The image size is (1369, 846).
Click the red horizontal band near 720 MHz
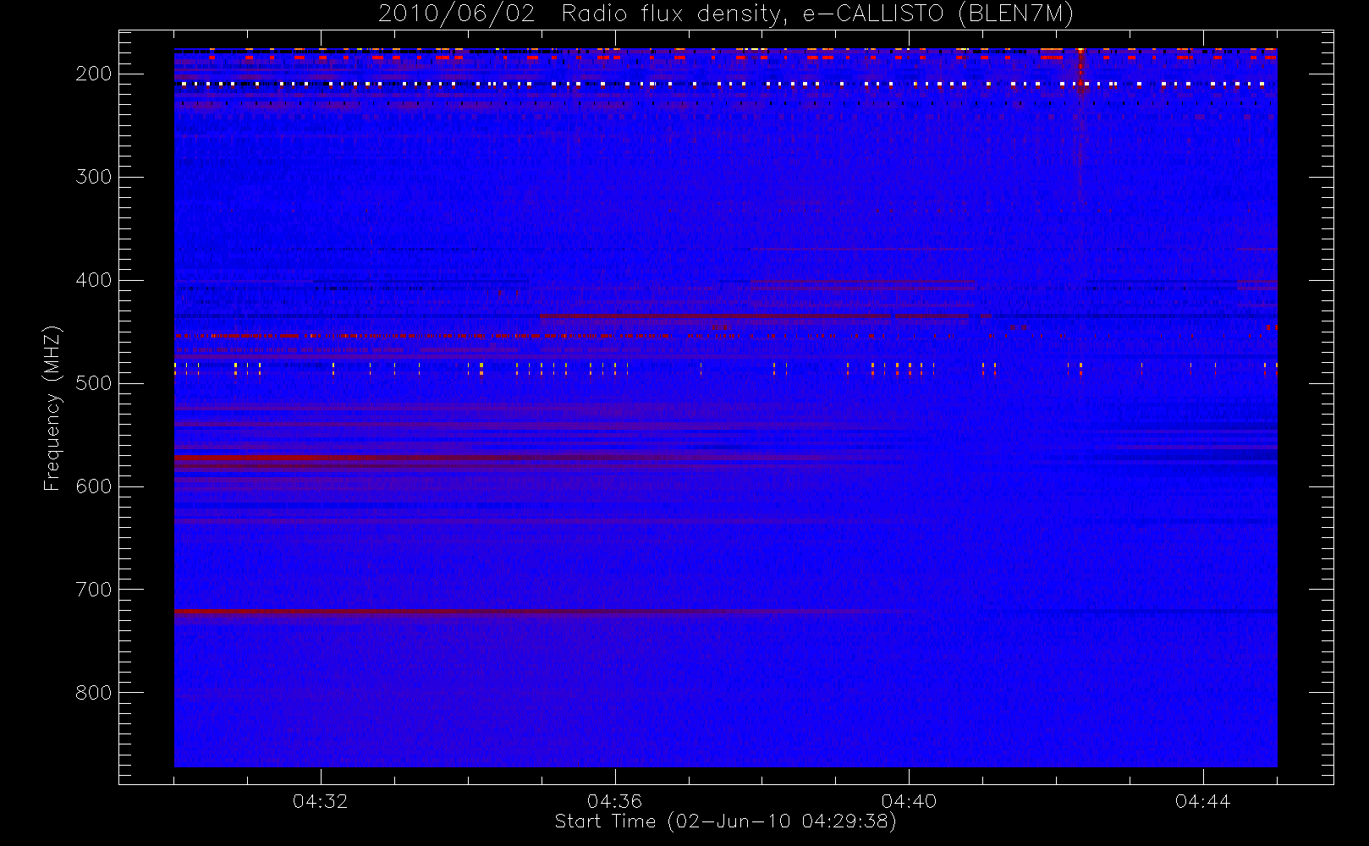[x=542, y=611]
